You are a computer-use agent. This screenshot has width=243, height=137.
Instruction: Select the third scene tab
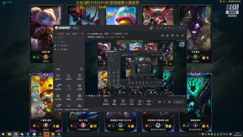pos(75,33)
